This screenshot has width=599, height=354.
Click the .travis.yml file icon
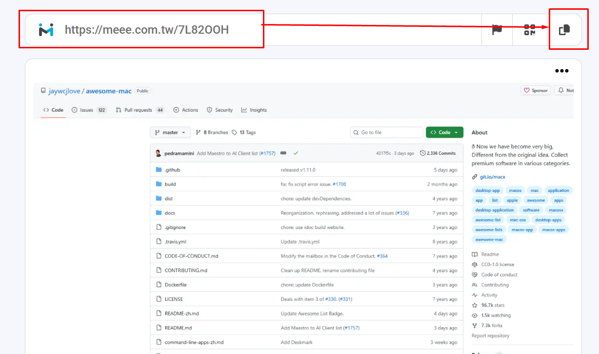159,242
